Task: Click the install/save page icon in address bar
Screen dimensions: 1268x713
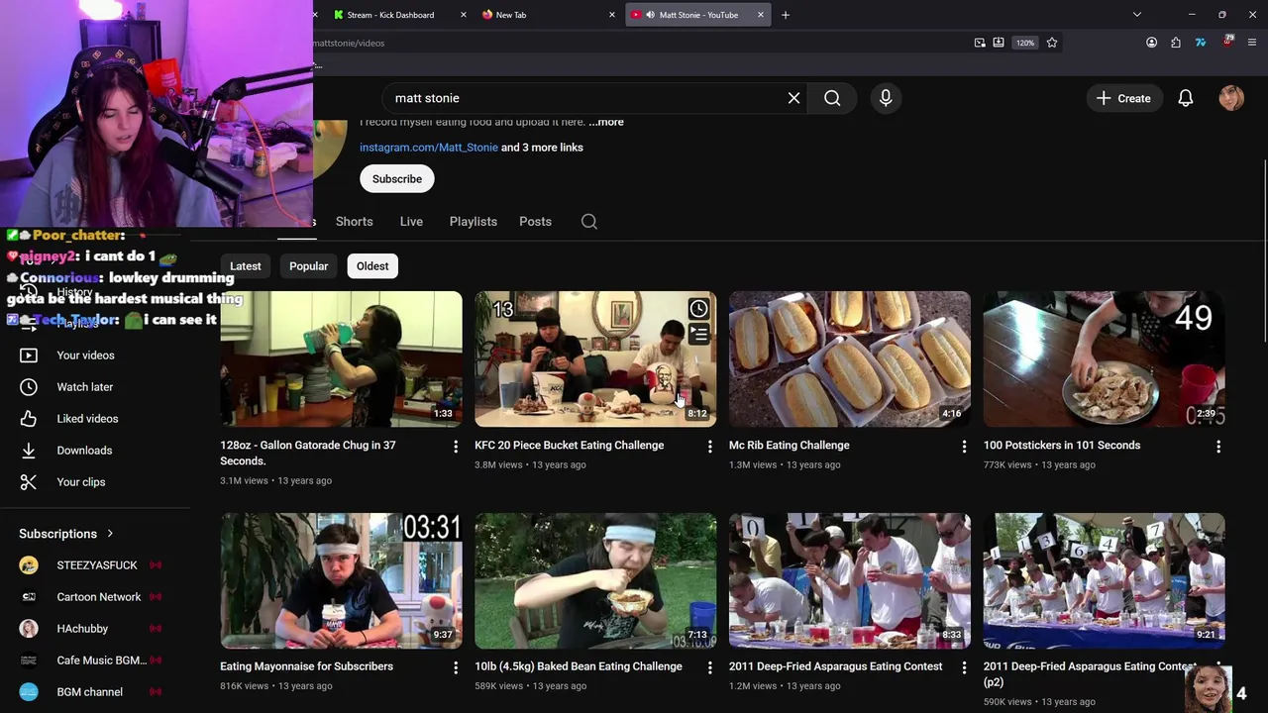Action: (999, 43)
